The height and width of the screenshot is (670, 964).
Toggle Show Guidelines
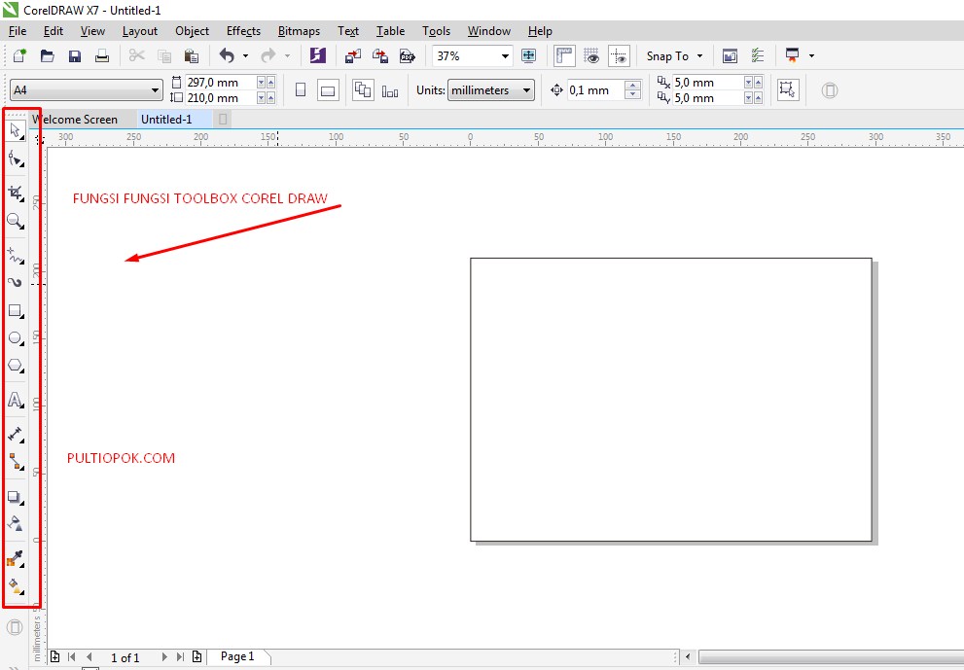point(619,56)
